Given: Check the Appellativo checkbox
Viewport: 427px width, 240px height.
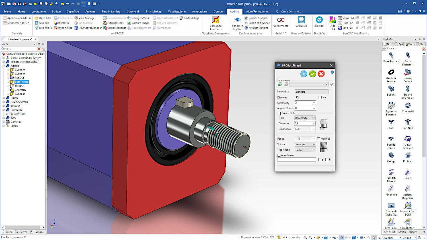Looking at the screenshot, I should pyautogui.click(x=279, y=155).
